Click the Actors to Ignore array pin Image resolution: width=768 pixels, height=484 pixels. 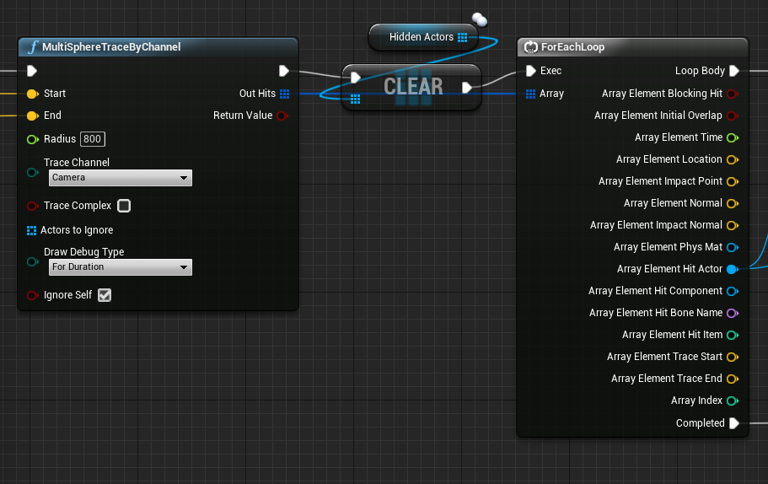click(31, 230)
